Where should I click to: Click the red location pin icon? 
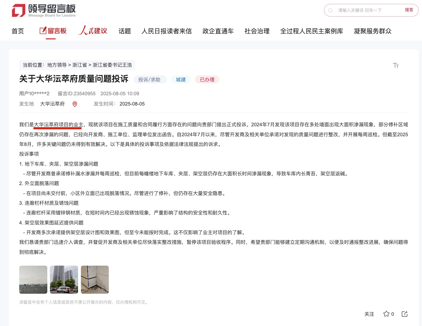[75, 104]
